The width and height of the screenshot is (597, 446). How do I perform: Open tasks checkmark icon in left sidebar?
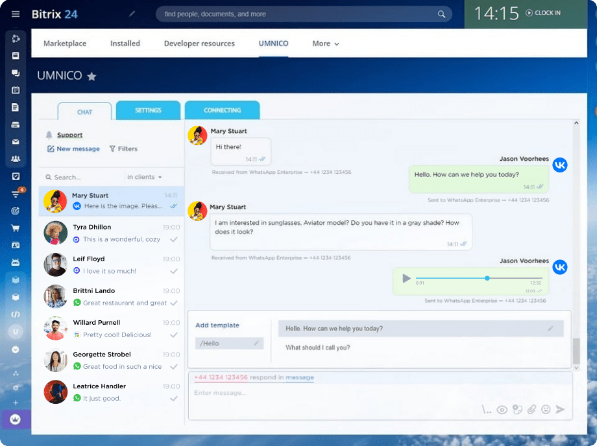click(16, 176)
